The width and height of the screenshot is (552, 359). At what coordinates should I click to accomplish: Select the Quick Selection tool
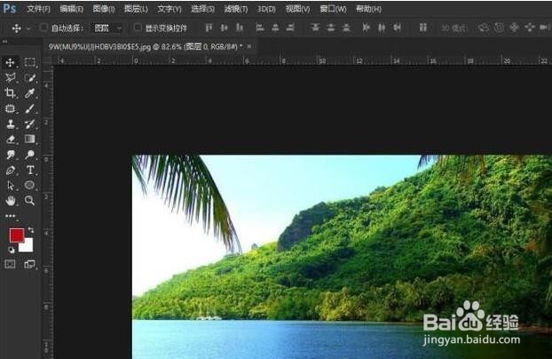click(29, 77)
